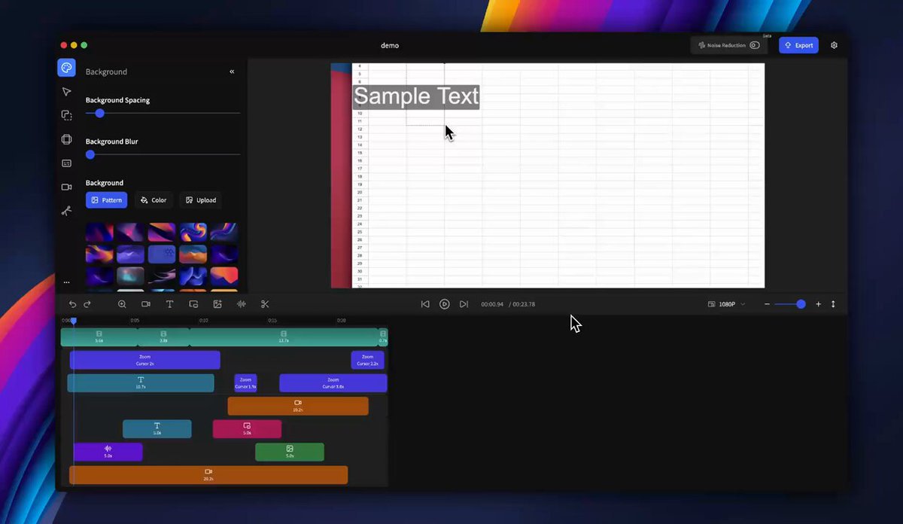903x524 pixels.
Task: Click the Export button
Action: 798,45
